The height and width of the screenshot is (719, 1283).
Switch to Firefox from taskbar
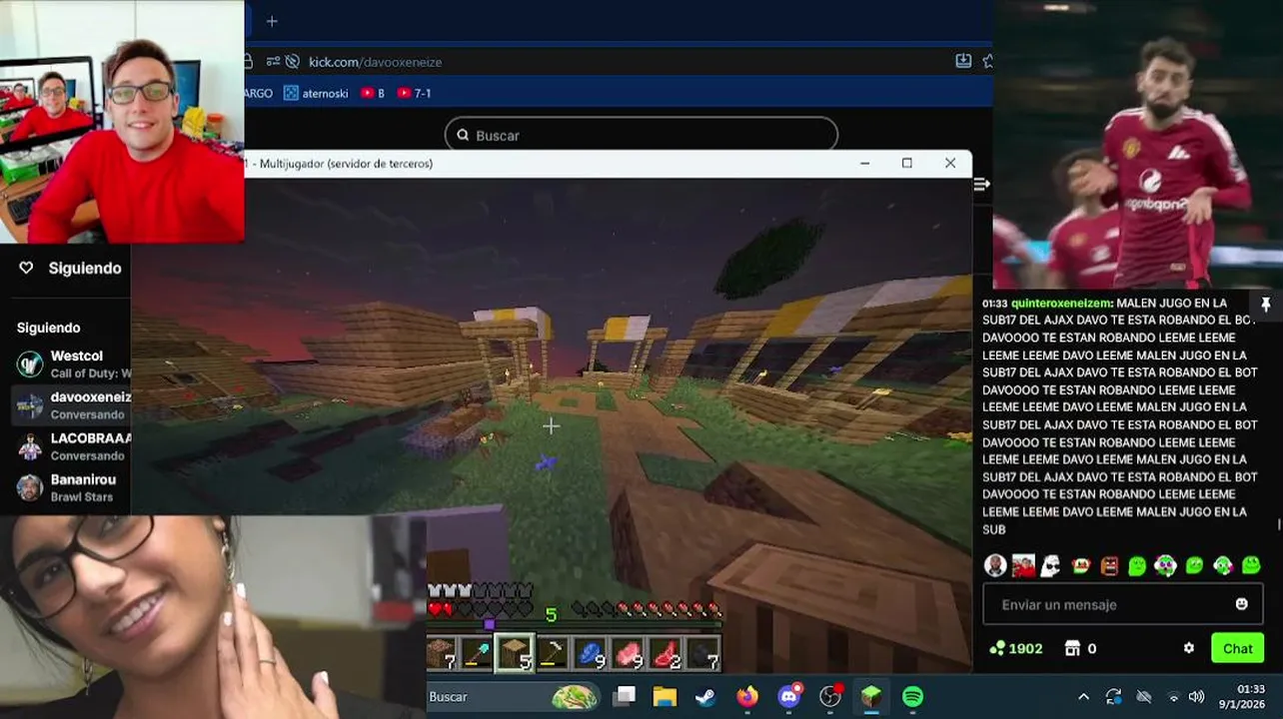click(747, 696)
